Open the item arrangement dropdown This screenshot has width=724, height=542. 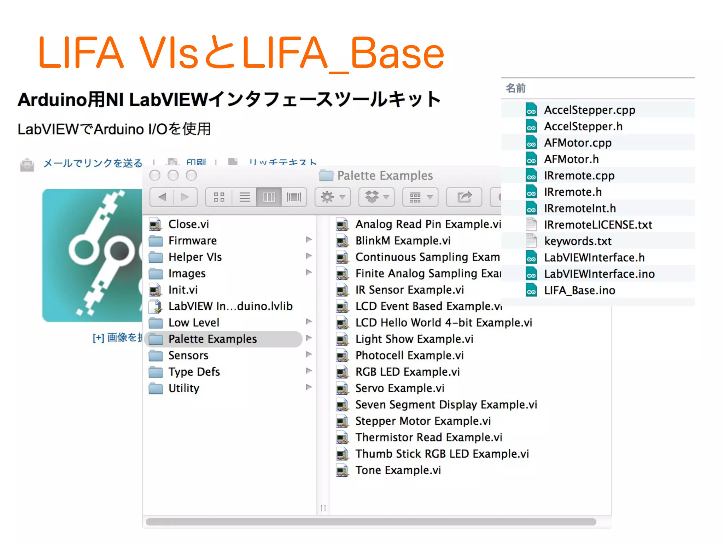[x=420, y=197]
